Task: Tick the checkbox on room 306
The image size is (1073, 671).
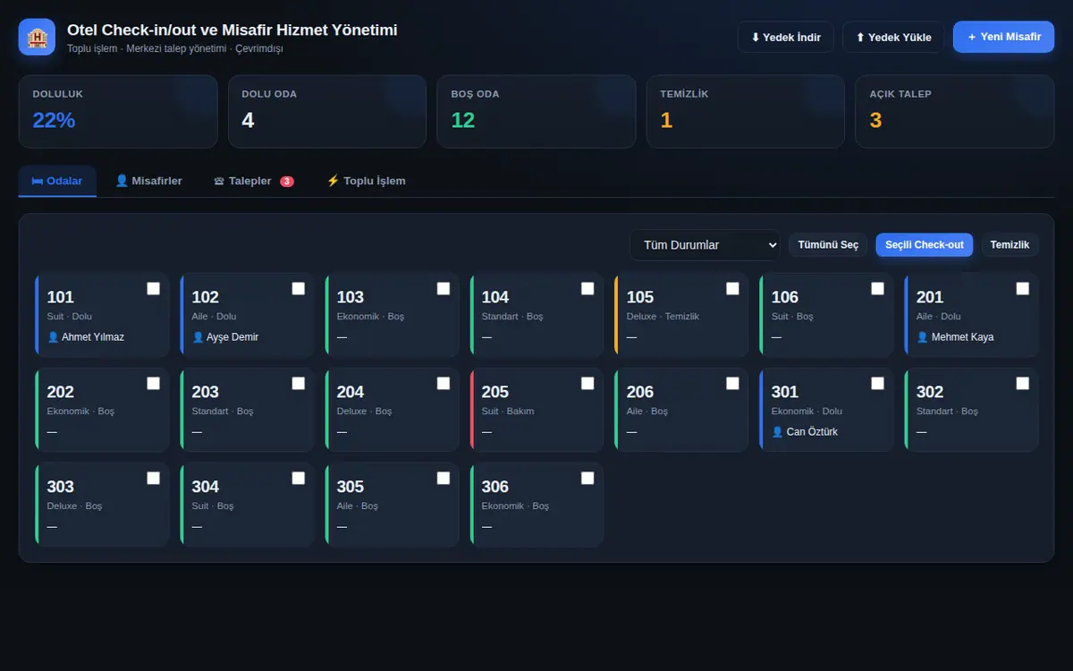Action: tap(587, 478)
